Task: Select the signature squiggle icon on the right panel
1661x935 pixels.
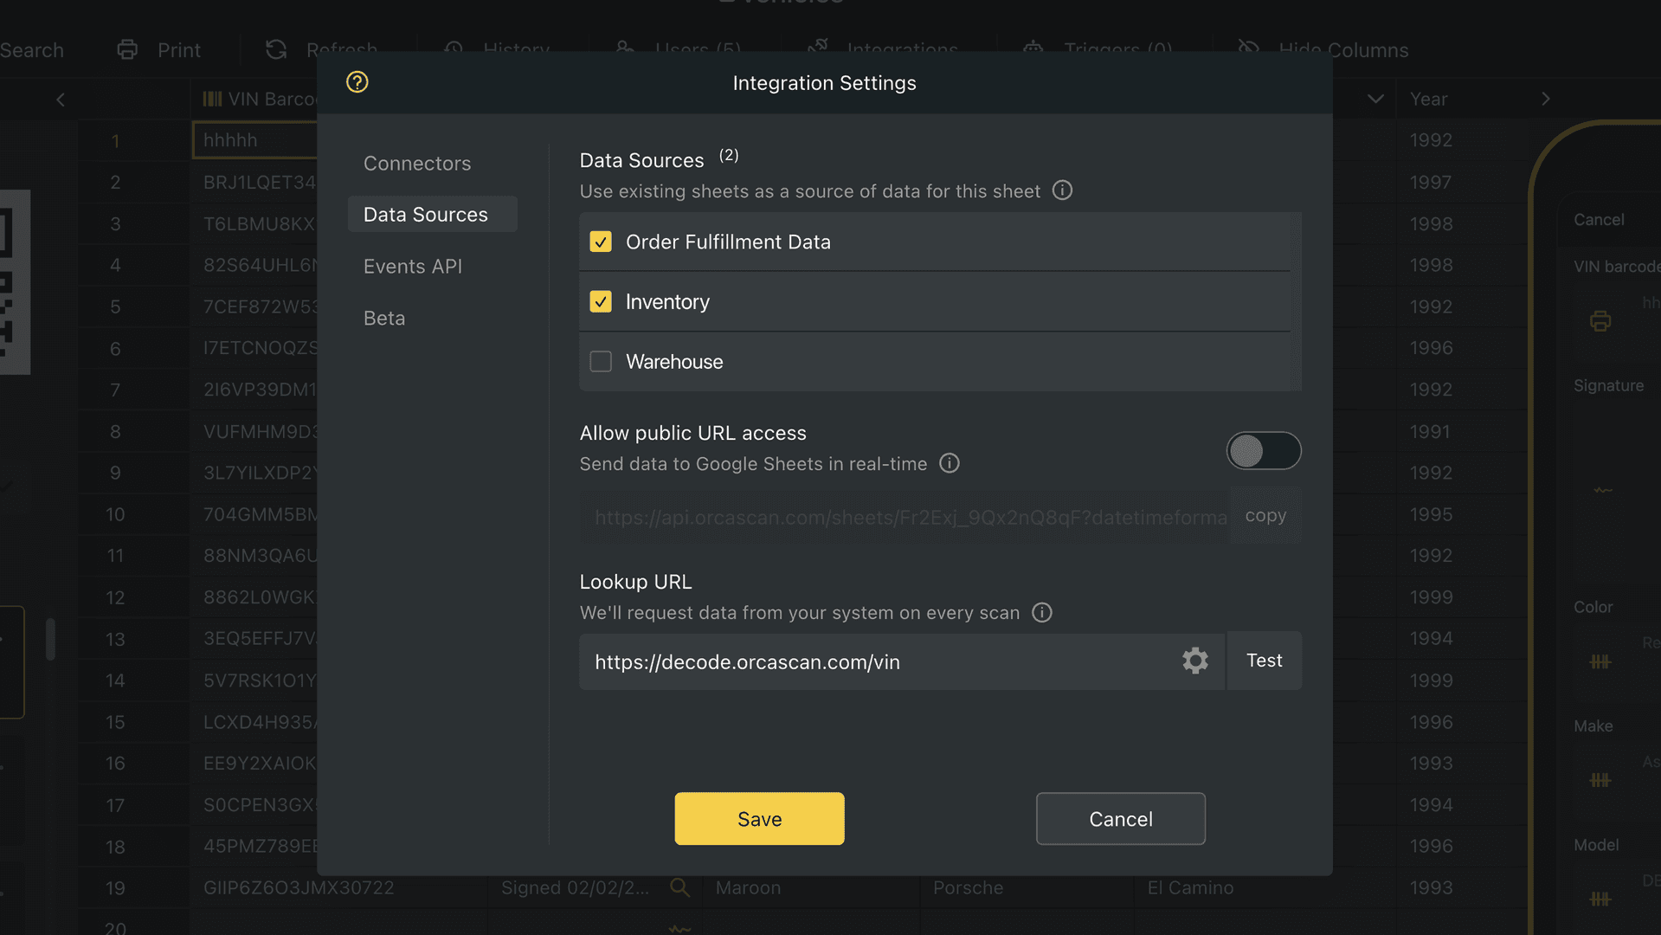Action: pyautogui.click(x=1601, y=489)
